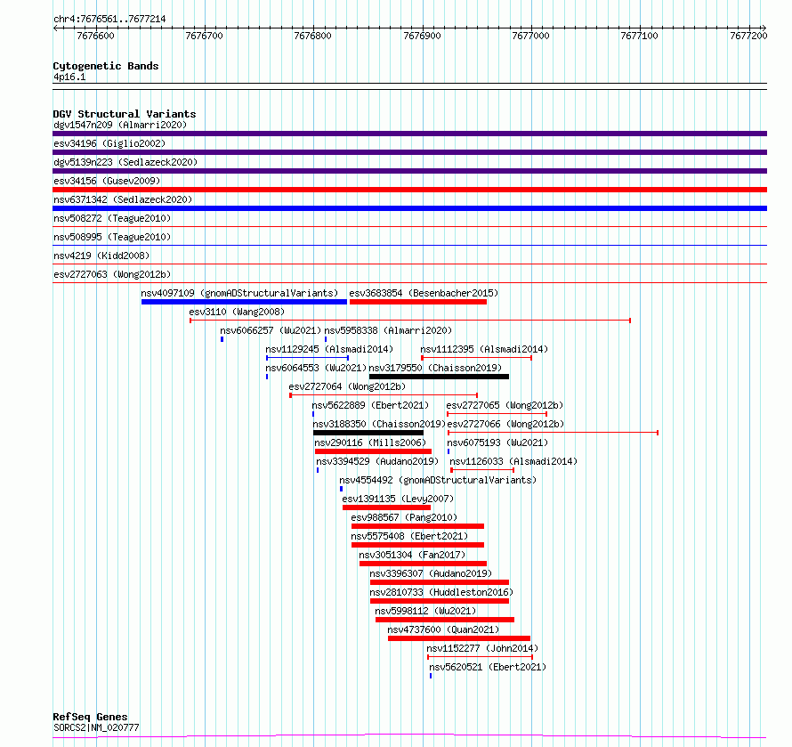Screen dimensions: 792x747
Task: Open nsv3051304 (Fan2017) variant
Action: click(412, 555)
